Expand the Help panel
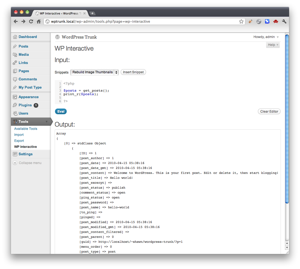 (273, 45)
